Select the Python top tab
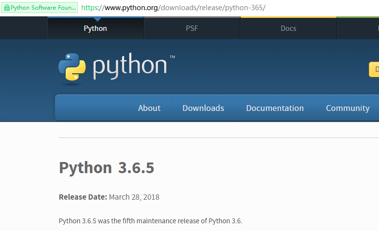379x231 pixels. pos(96,28)
